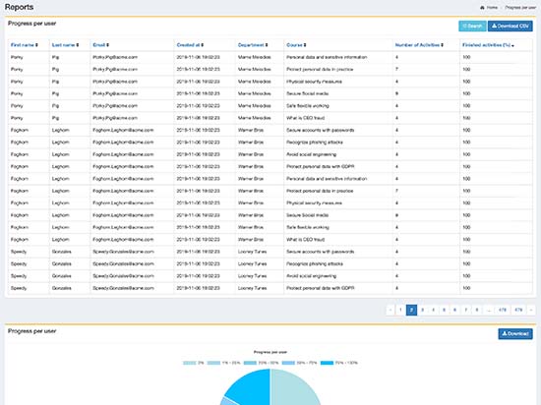Click Speedy's 'Protect personal data with GDPR' course
Viewport: 541px width, 405px height.
coord(321,288)
